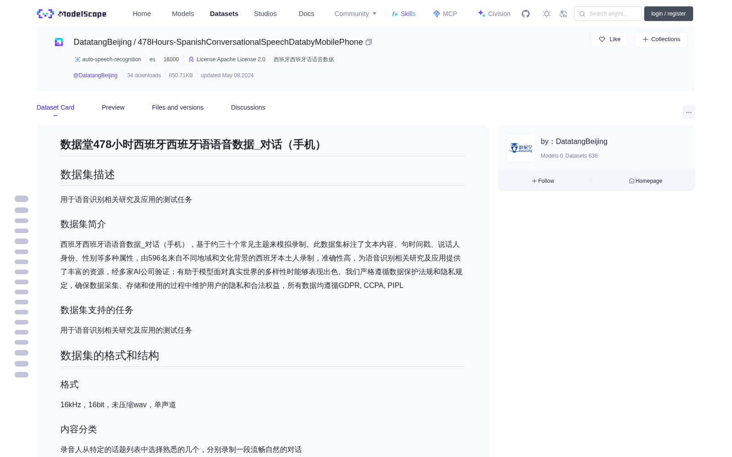Click the 数据集简介 heading
The height and width of the screenshot is (457, 732).
tap(83, 224)
